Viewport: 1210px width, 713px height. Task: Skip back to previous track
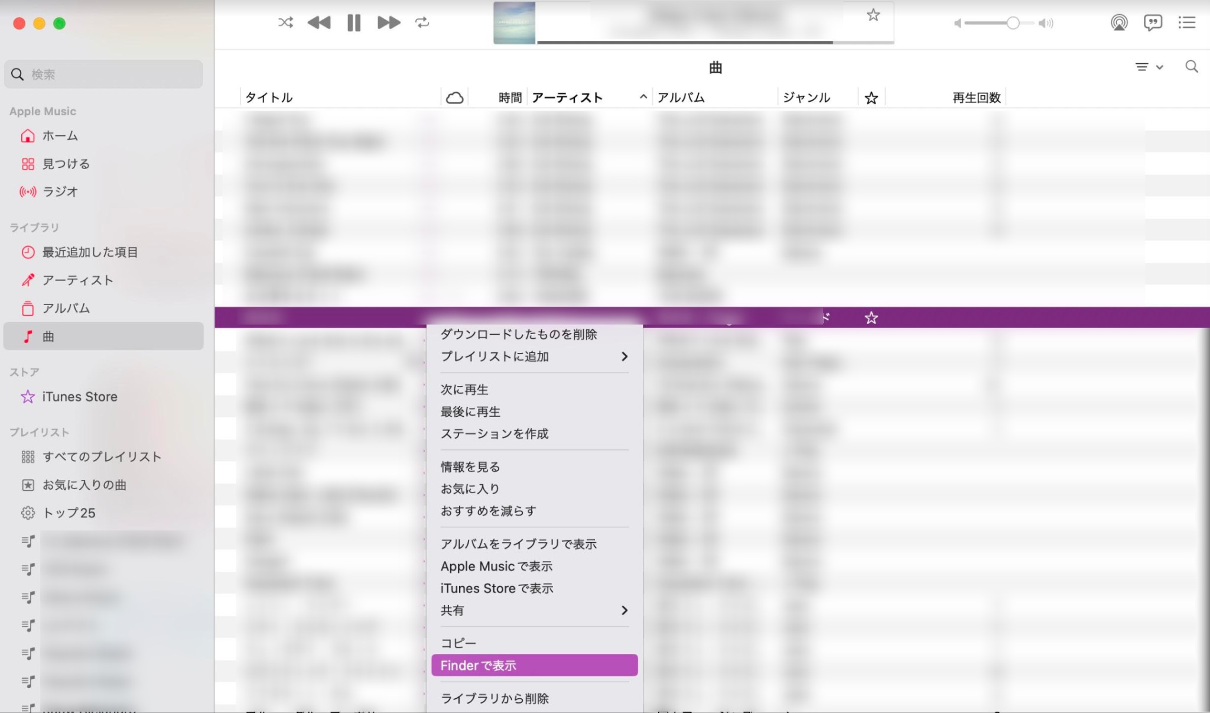[x=319, y=22]
